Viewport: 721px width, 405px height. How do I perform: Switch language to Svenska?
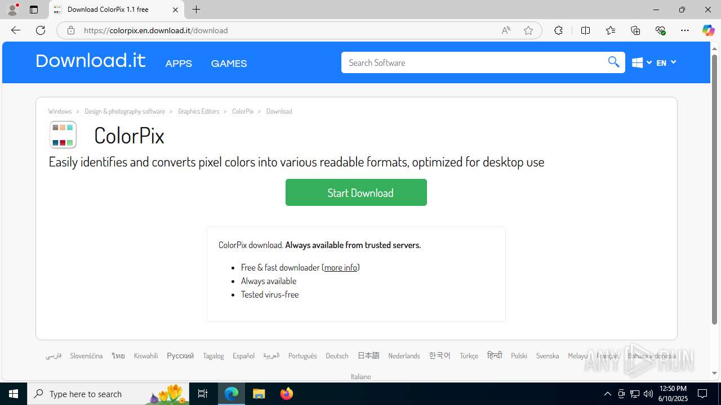[x=548, y=356]
